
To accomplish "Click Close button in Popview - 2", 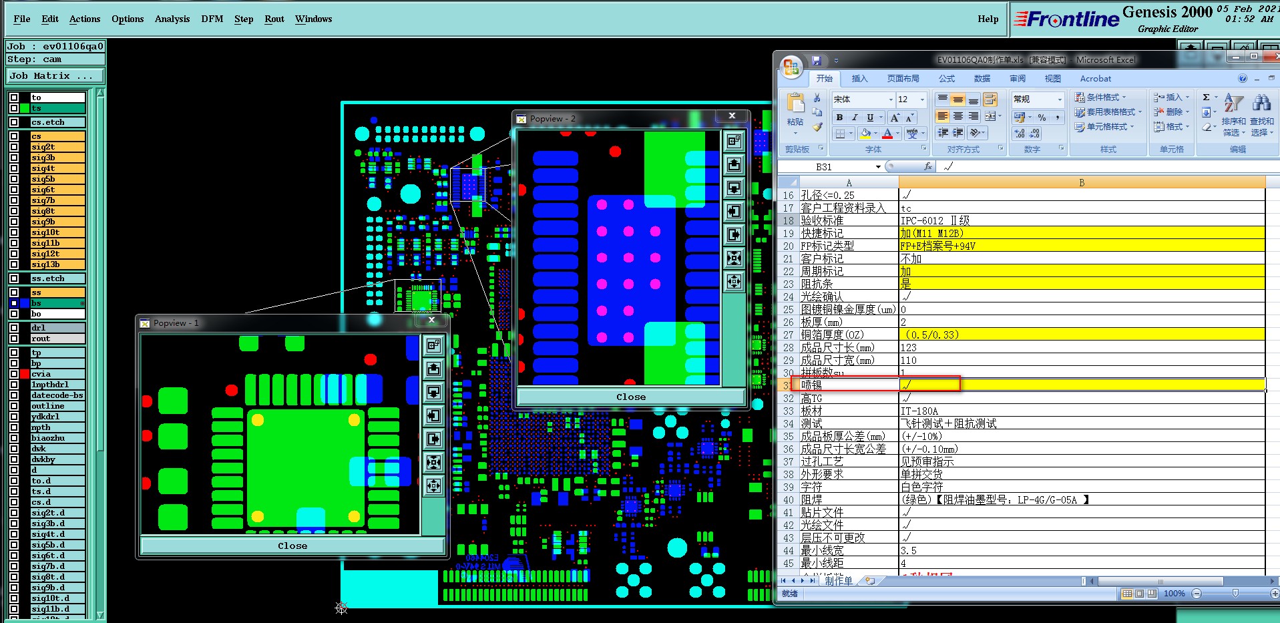I will pos(631,397).
